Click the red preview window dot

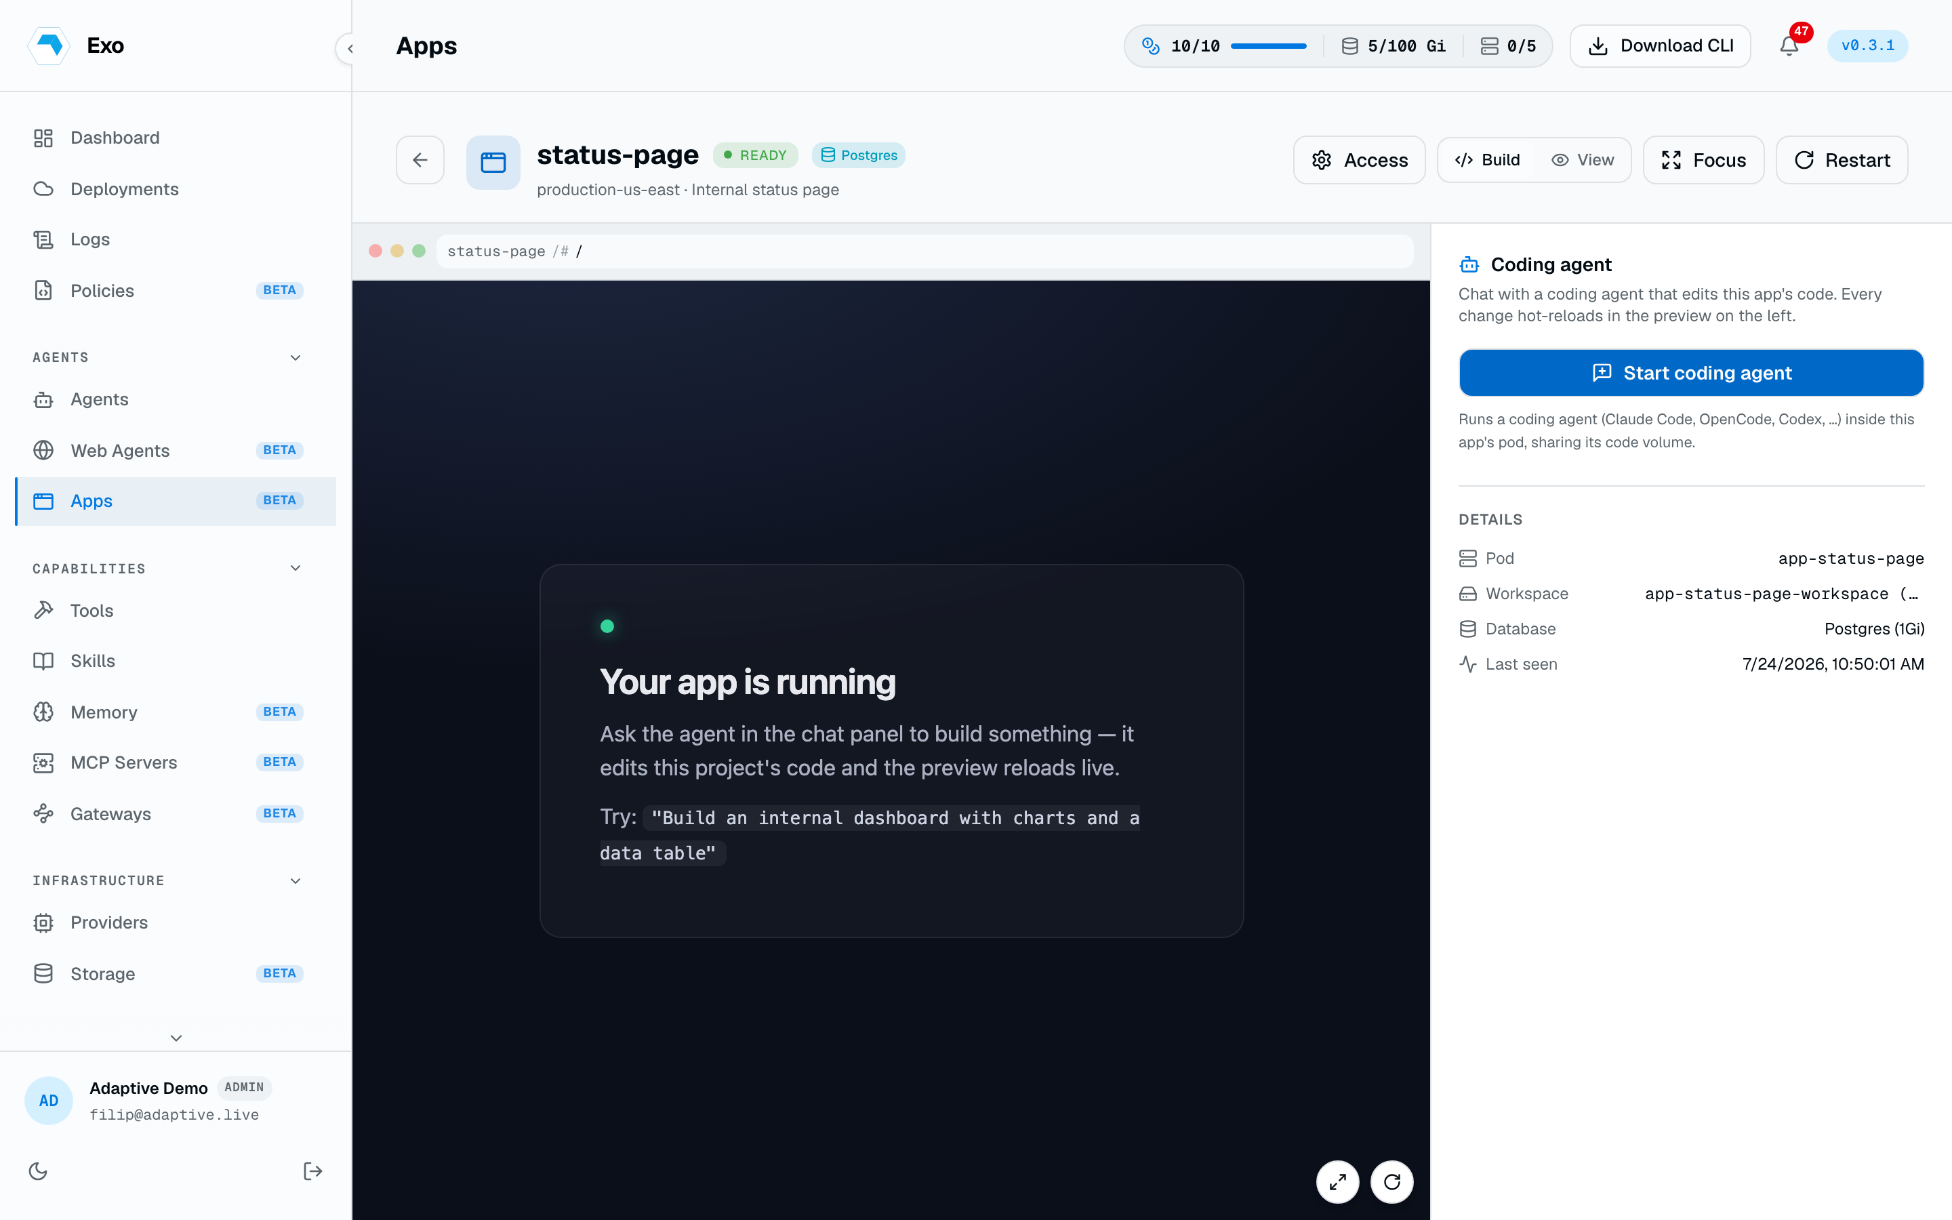(x=375, y=251)
